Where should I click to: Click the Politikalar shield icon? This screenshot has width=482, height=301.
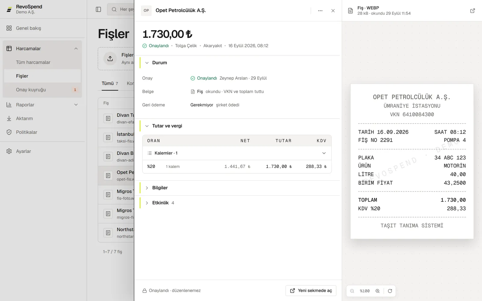pyautogui.click(x=9, y=132)
